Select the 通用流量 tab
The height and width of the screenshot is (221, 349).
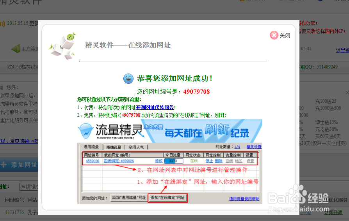pos(91,147)
